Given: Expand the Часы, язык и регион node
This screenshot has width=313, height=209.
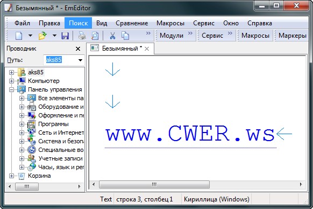Looking at the screenshot, I should pyautogui.click(x=22, y=167).
